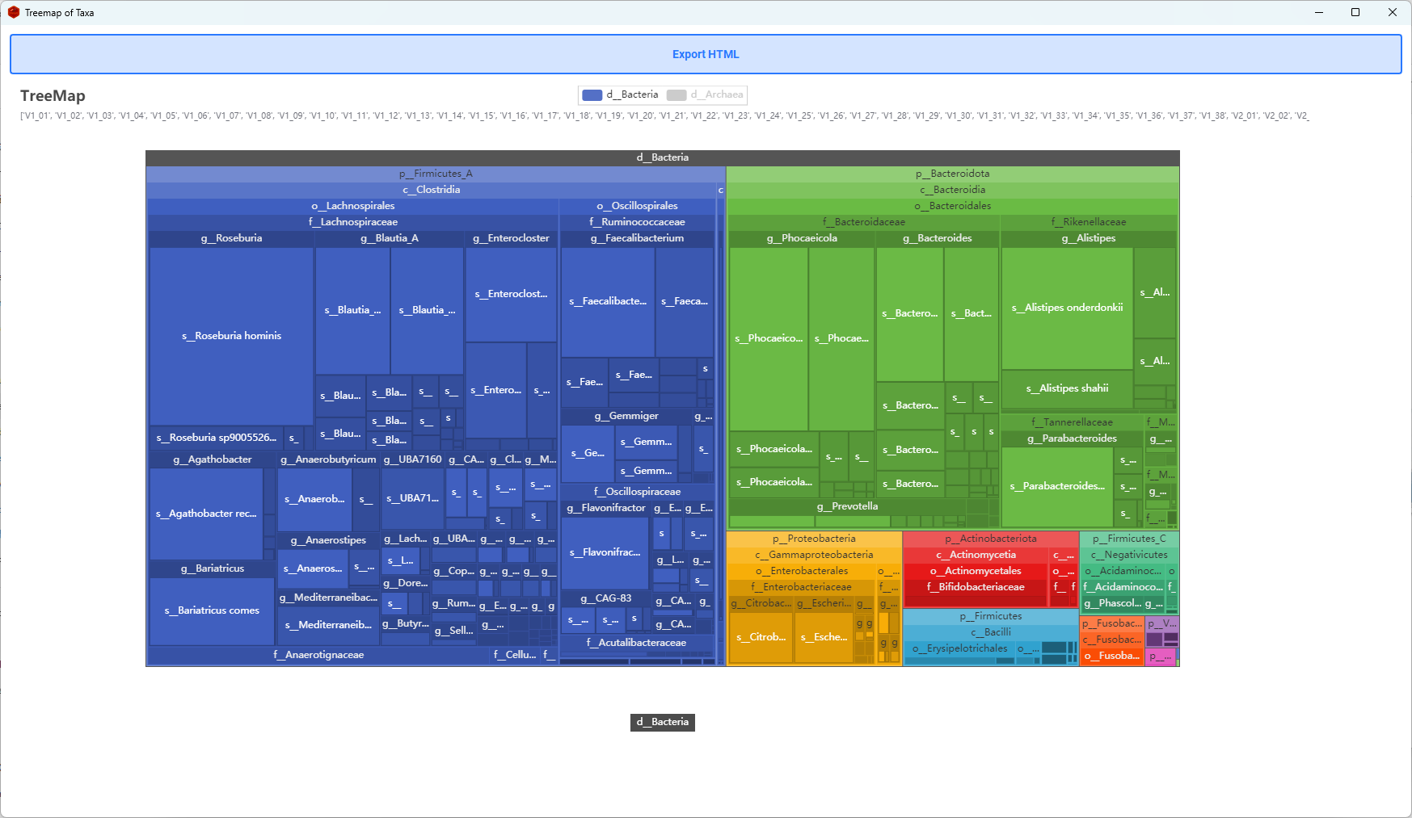Select the g__Enterocloster genus header
Screen dimensions: 1412x818
coord(511,238)
